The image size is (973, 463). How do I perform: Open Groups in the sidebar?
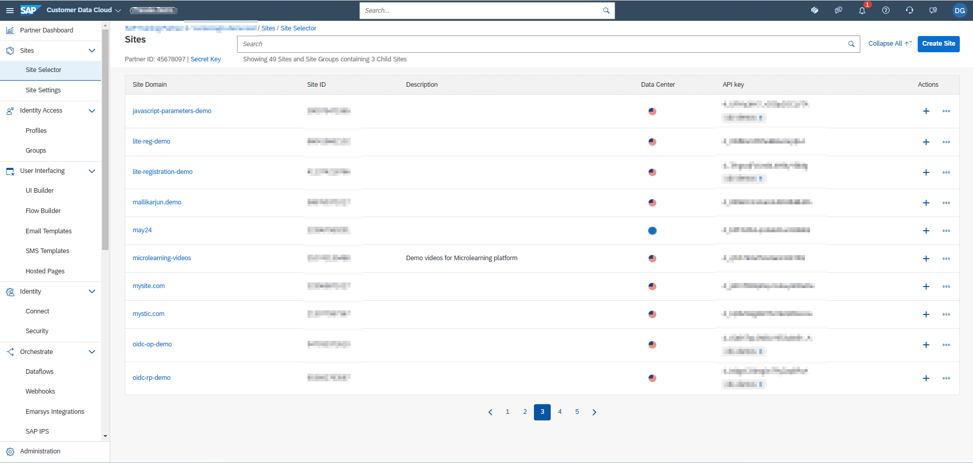36,151
